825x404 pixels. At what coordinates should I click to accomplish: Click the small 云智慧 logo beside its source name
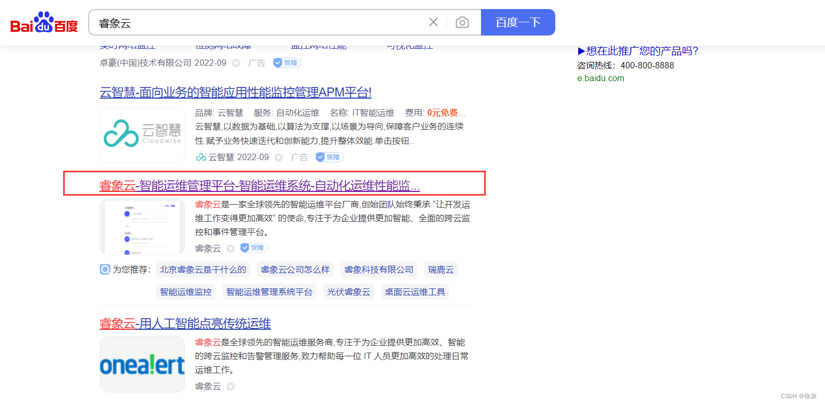click(201, 157)
